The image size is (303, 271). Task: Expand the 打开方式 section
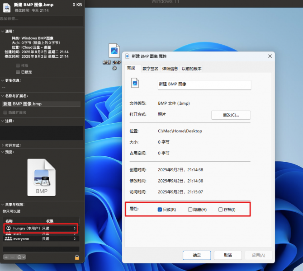tap(3, 145)
